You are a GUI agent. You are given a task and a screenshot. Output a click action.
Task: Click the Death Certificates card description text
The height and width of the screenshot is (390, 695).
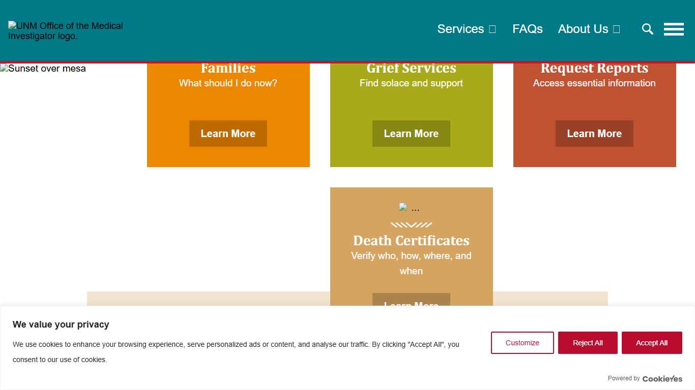tap(411, 263)
